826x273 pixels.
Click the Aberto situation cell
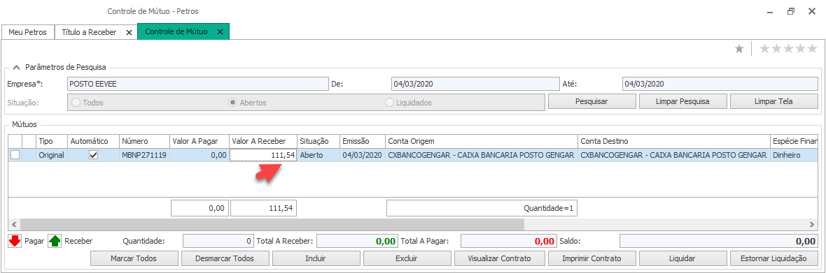[318, 156]
